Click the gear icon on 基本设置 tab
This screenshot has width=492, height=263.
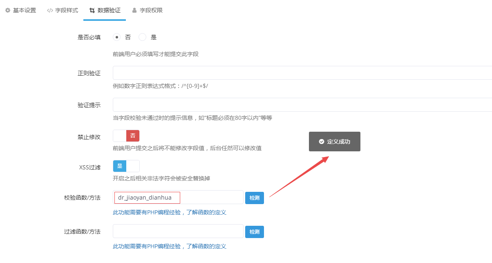(7, 10)
